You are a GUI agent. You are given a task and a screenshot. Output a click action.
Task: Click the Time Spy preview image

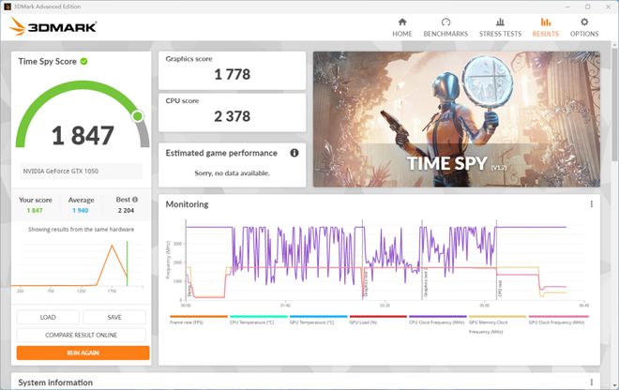tap(457, 119)
